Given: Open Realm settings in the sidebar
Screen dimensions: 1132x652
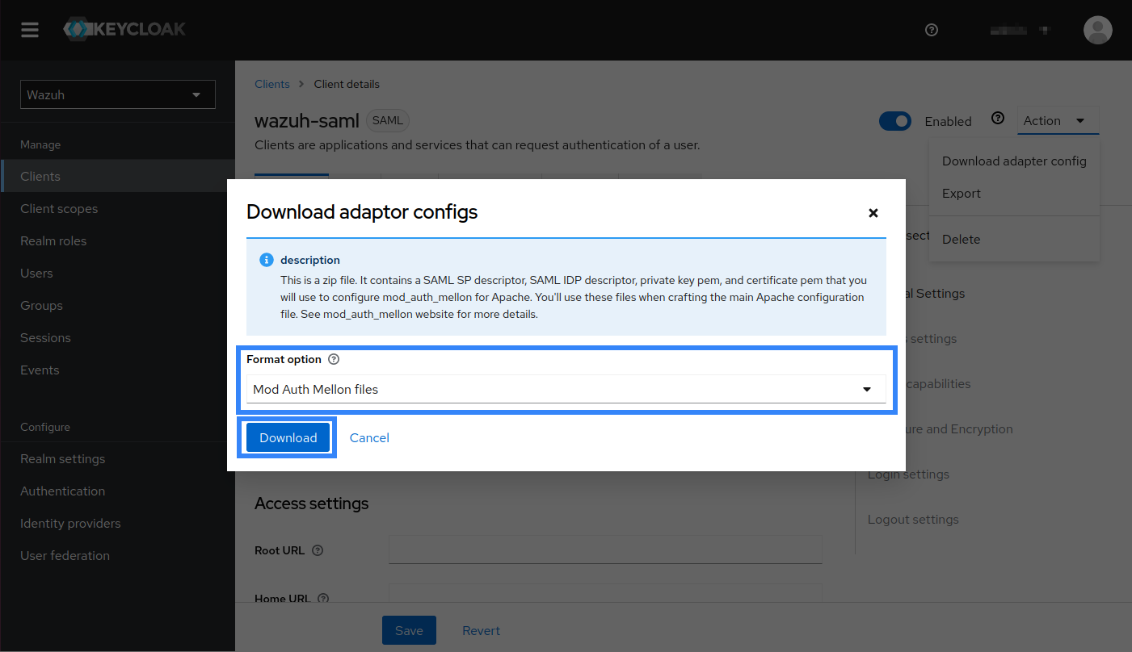Looking at the screenshot, I should [117, 458].
